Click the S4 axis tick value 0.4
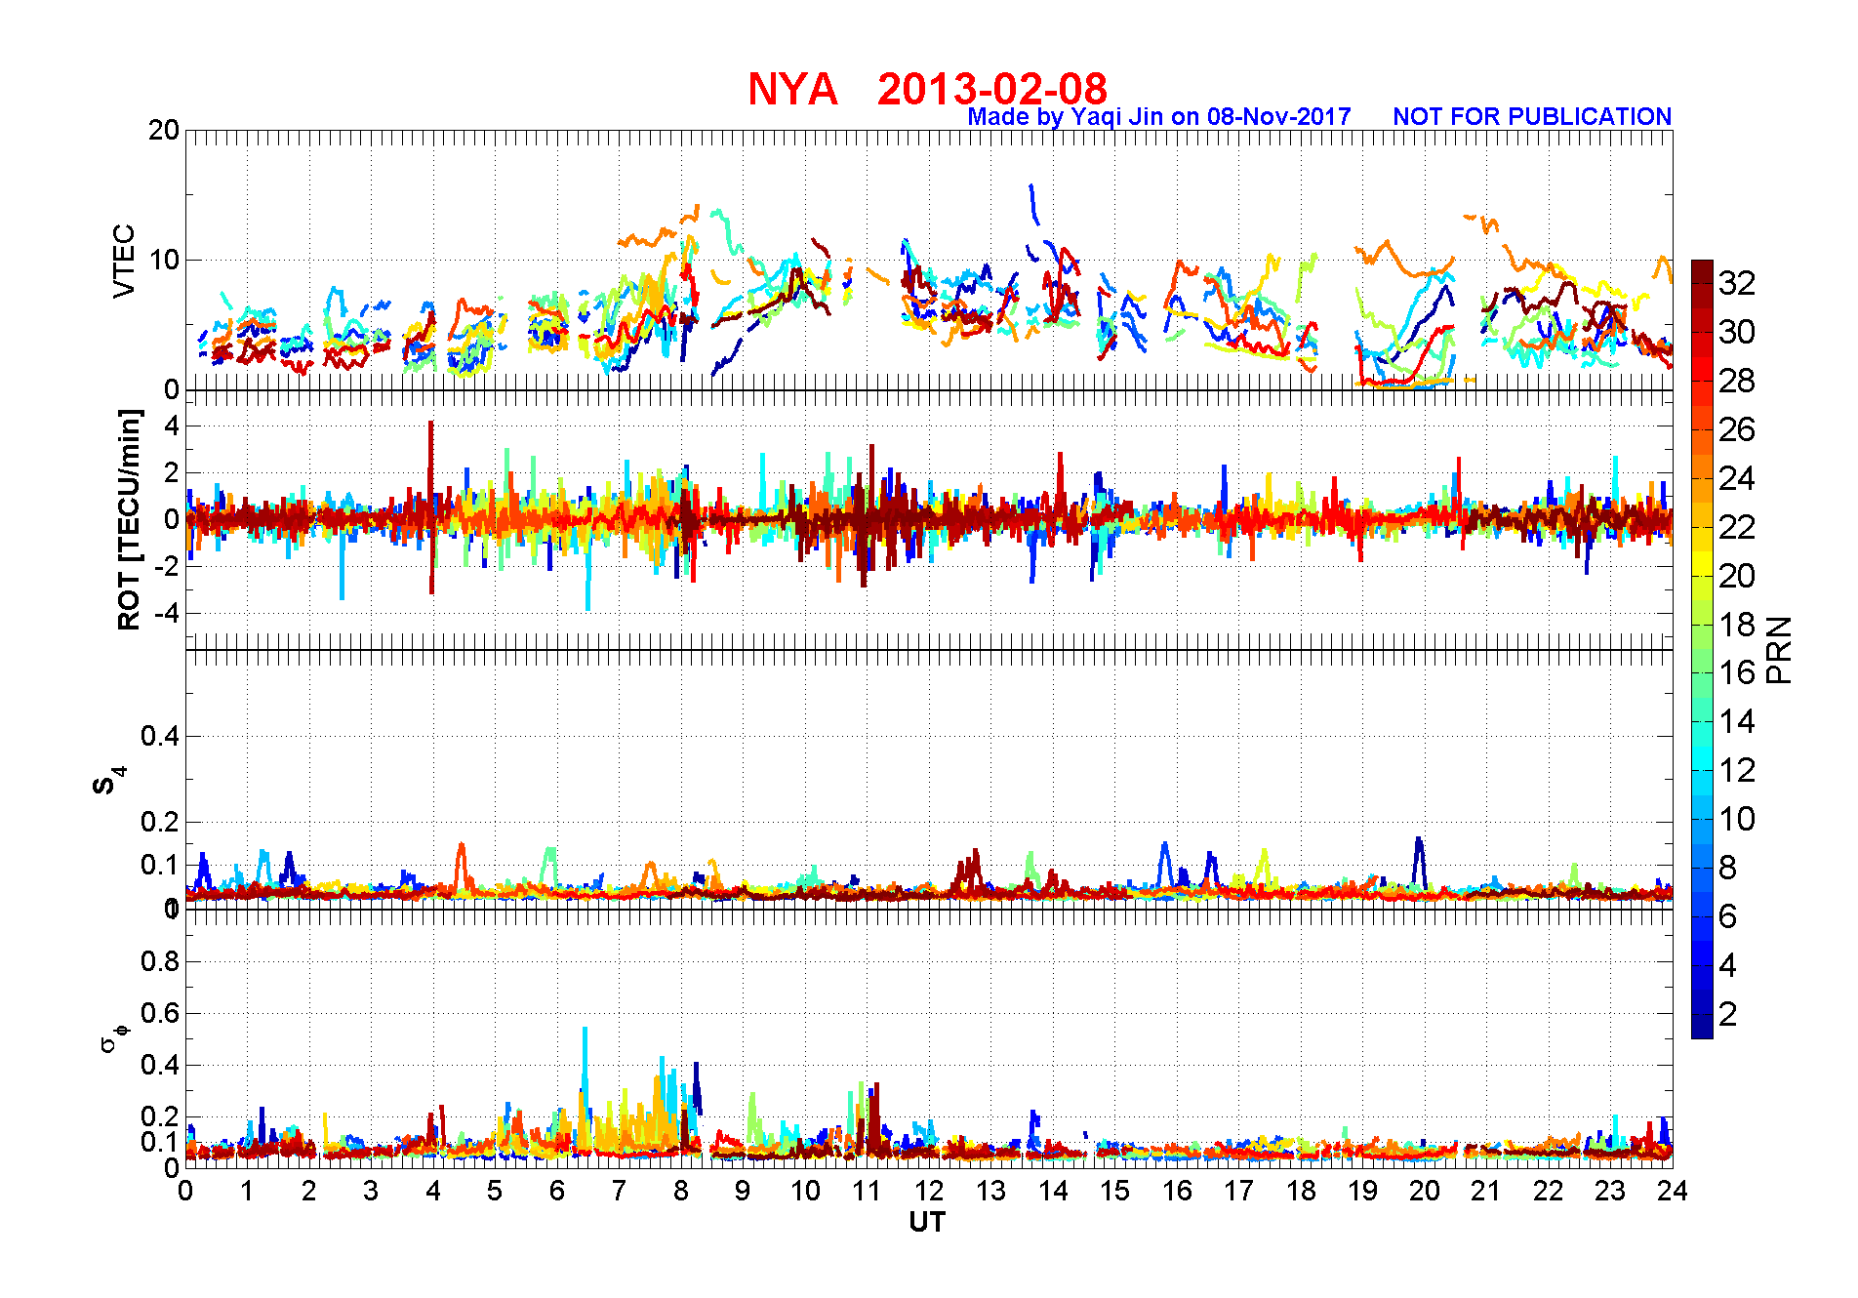The width and height of the screenshot is (1858, 1298). [x=160, y=736]
